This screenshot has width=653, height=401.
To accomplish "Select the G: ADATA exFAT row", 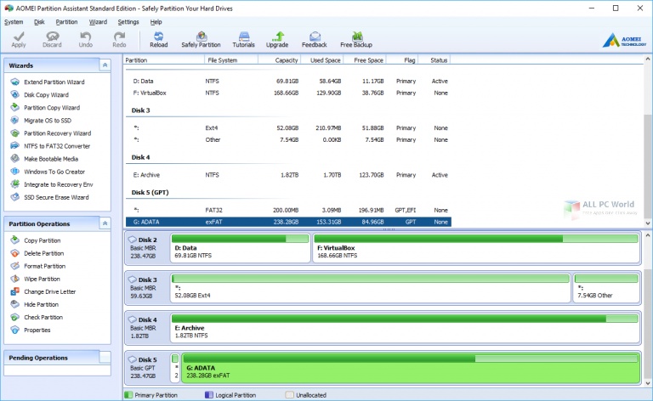I will pos(288,222).
